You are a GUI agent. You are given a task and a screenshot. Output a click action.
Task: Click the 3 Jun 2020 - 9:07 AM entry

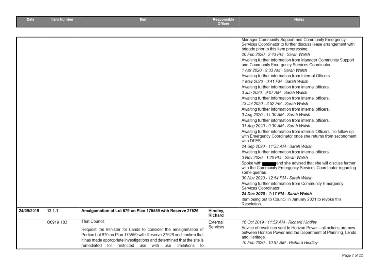pos(274,92)
